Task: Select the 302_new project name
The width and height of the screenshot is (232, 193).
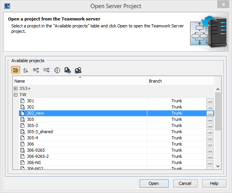Action: pyautogui.click(x=36, y=113)
